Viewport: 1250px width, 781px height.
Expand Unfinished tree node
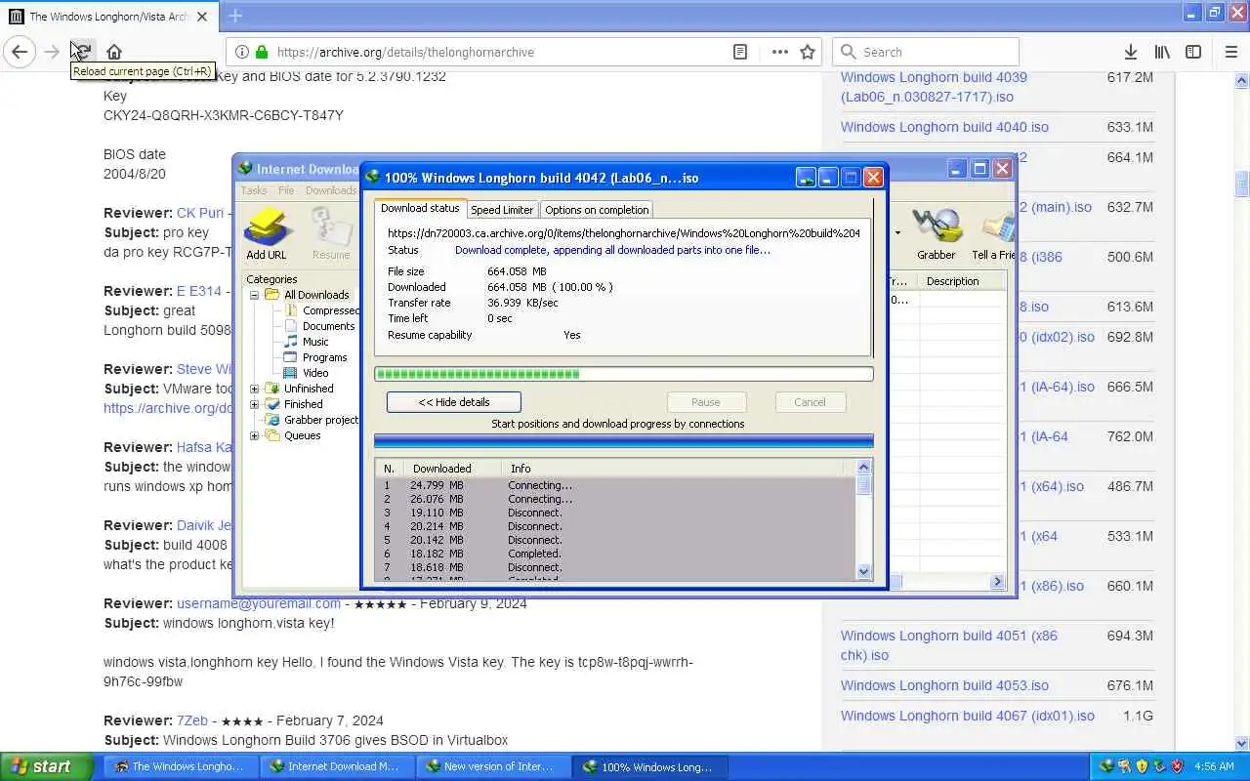pos(255,389)
